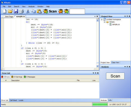This screenshot has width=131, height=107.
Task: Switch to the Info tab
Action: 110,100
